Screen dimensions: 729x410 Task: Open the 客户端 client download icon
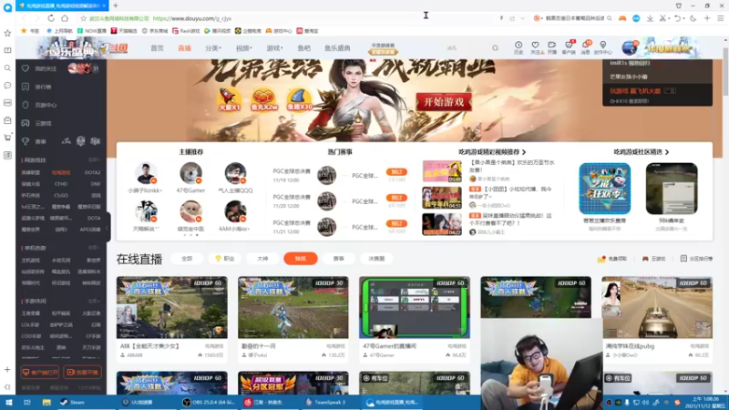coord(569,47)
